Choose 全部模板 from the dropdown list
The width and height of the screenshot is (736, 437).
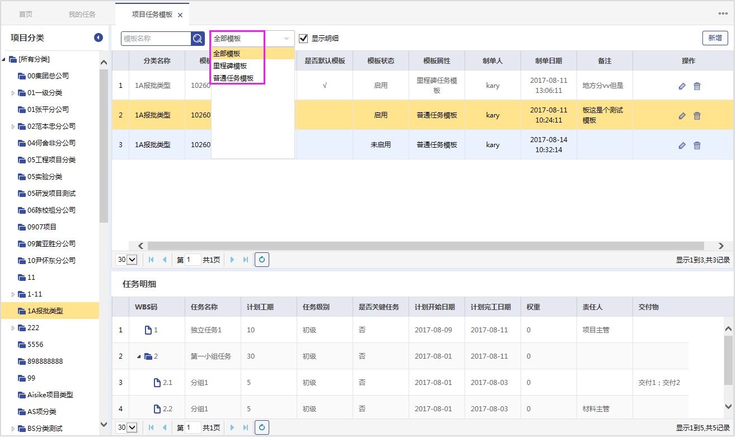(x=252, y=54)
